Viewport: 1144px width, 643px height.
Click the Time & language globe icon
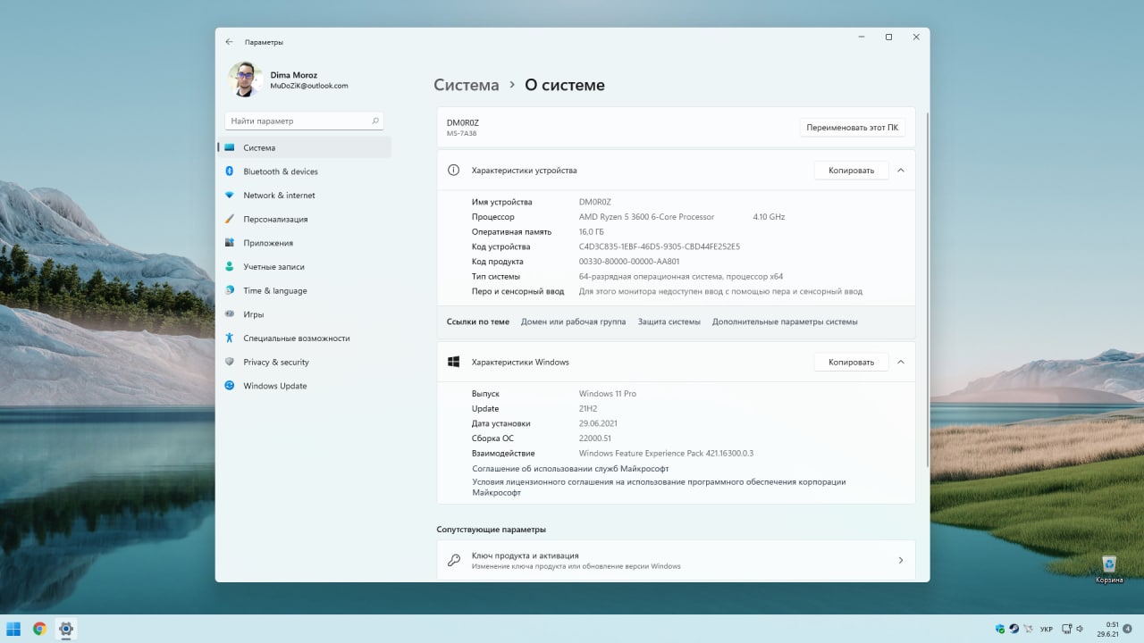click(x=230, y=290)
